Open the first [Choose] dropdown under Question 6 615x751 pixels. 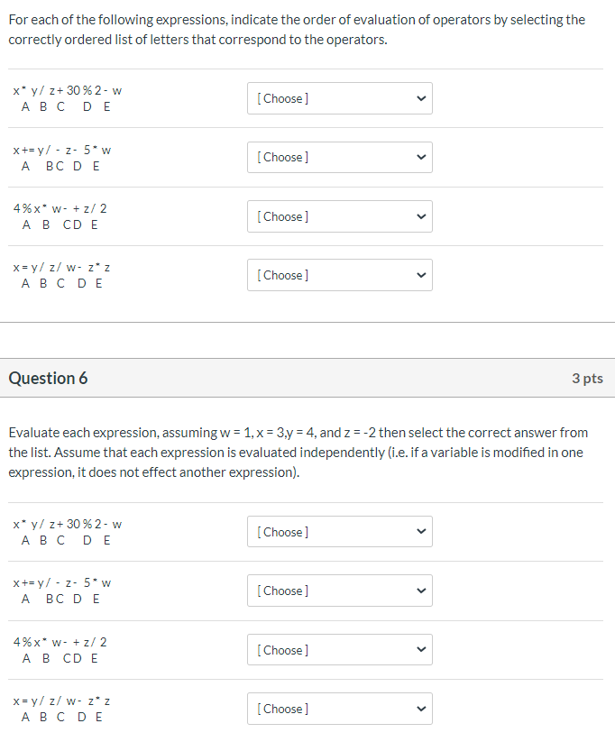(339, 531)
